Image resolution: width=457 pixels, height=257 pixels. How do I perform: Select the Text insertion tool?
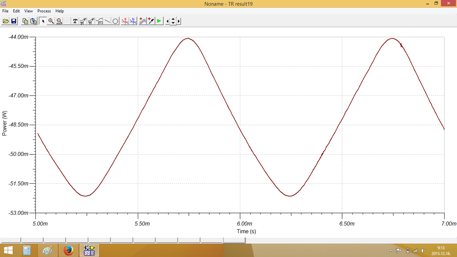tap(75, 21)
